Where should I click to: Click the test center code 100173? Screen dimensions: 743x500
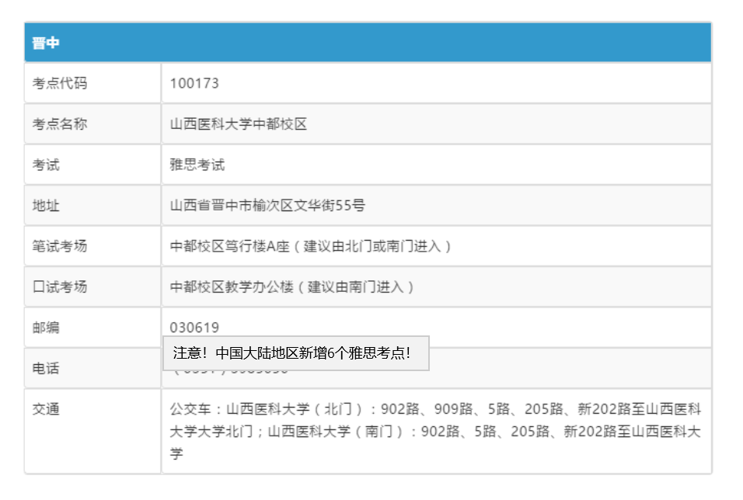click(x=194, y=83)
